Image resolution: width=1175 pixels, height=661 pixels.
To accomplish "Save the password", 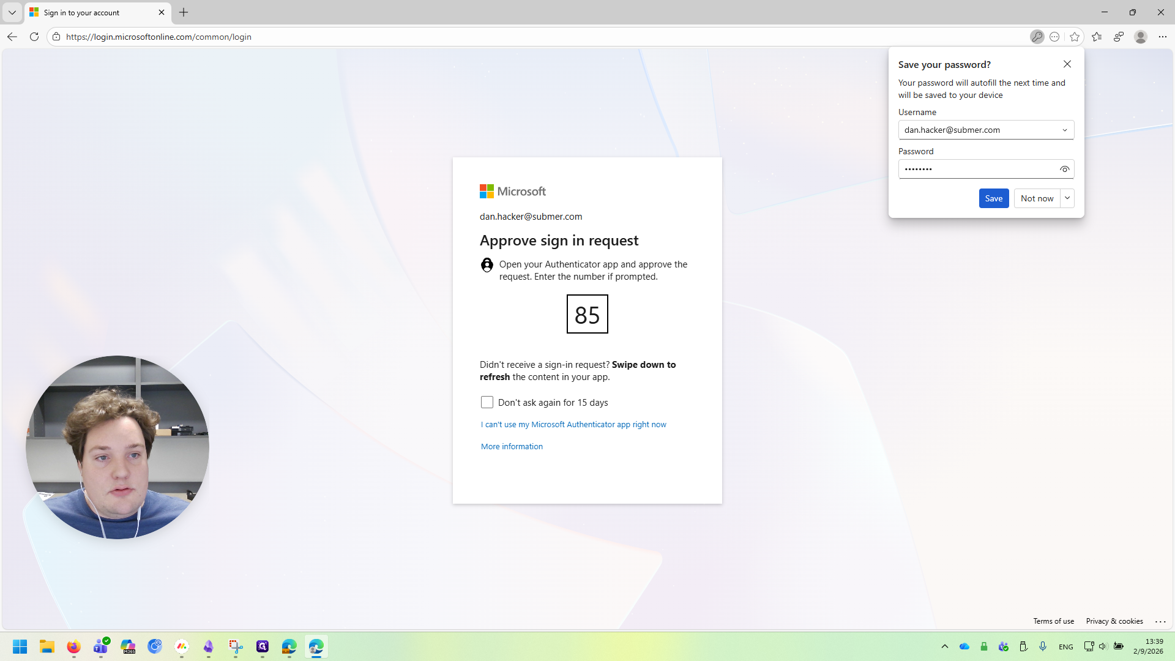I will 993,198.
